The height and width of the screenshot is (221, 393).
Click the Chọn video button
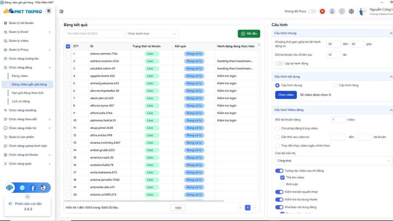(x=286, y=95)
